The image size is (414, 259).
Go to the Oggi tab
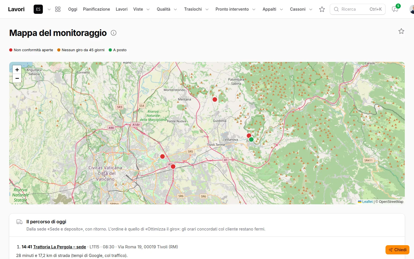(x=73, y=9)
